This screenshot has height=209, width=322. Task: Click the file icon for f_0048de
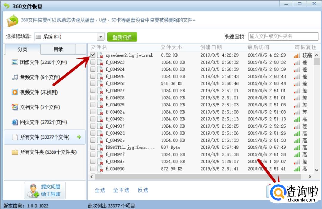[x=100, y=162]
